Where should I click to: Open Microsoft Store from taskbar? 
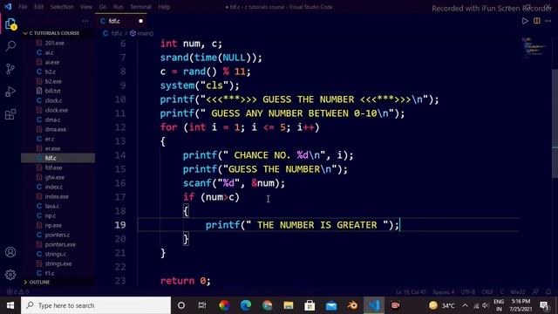pos(310,305)
